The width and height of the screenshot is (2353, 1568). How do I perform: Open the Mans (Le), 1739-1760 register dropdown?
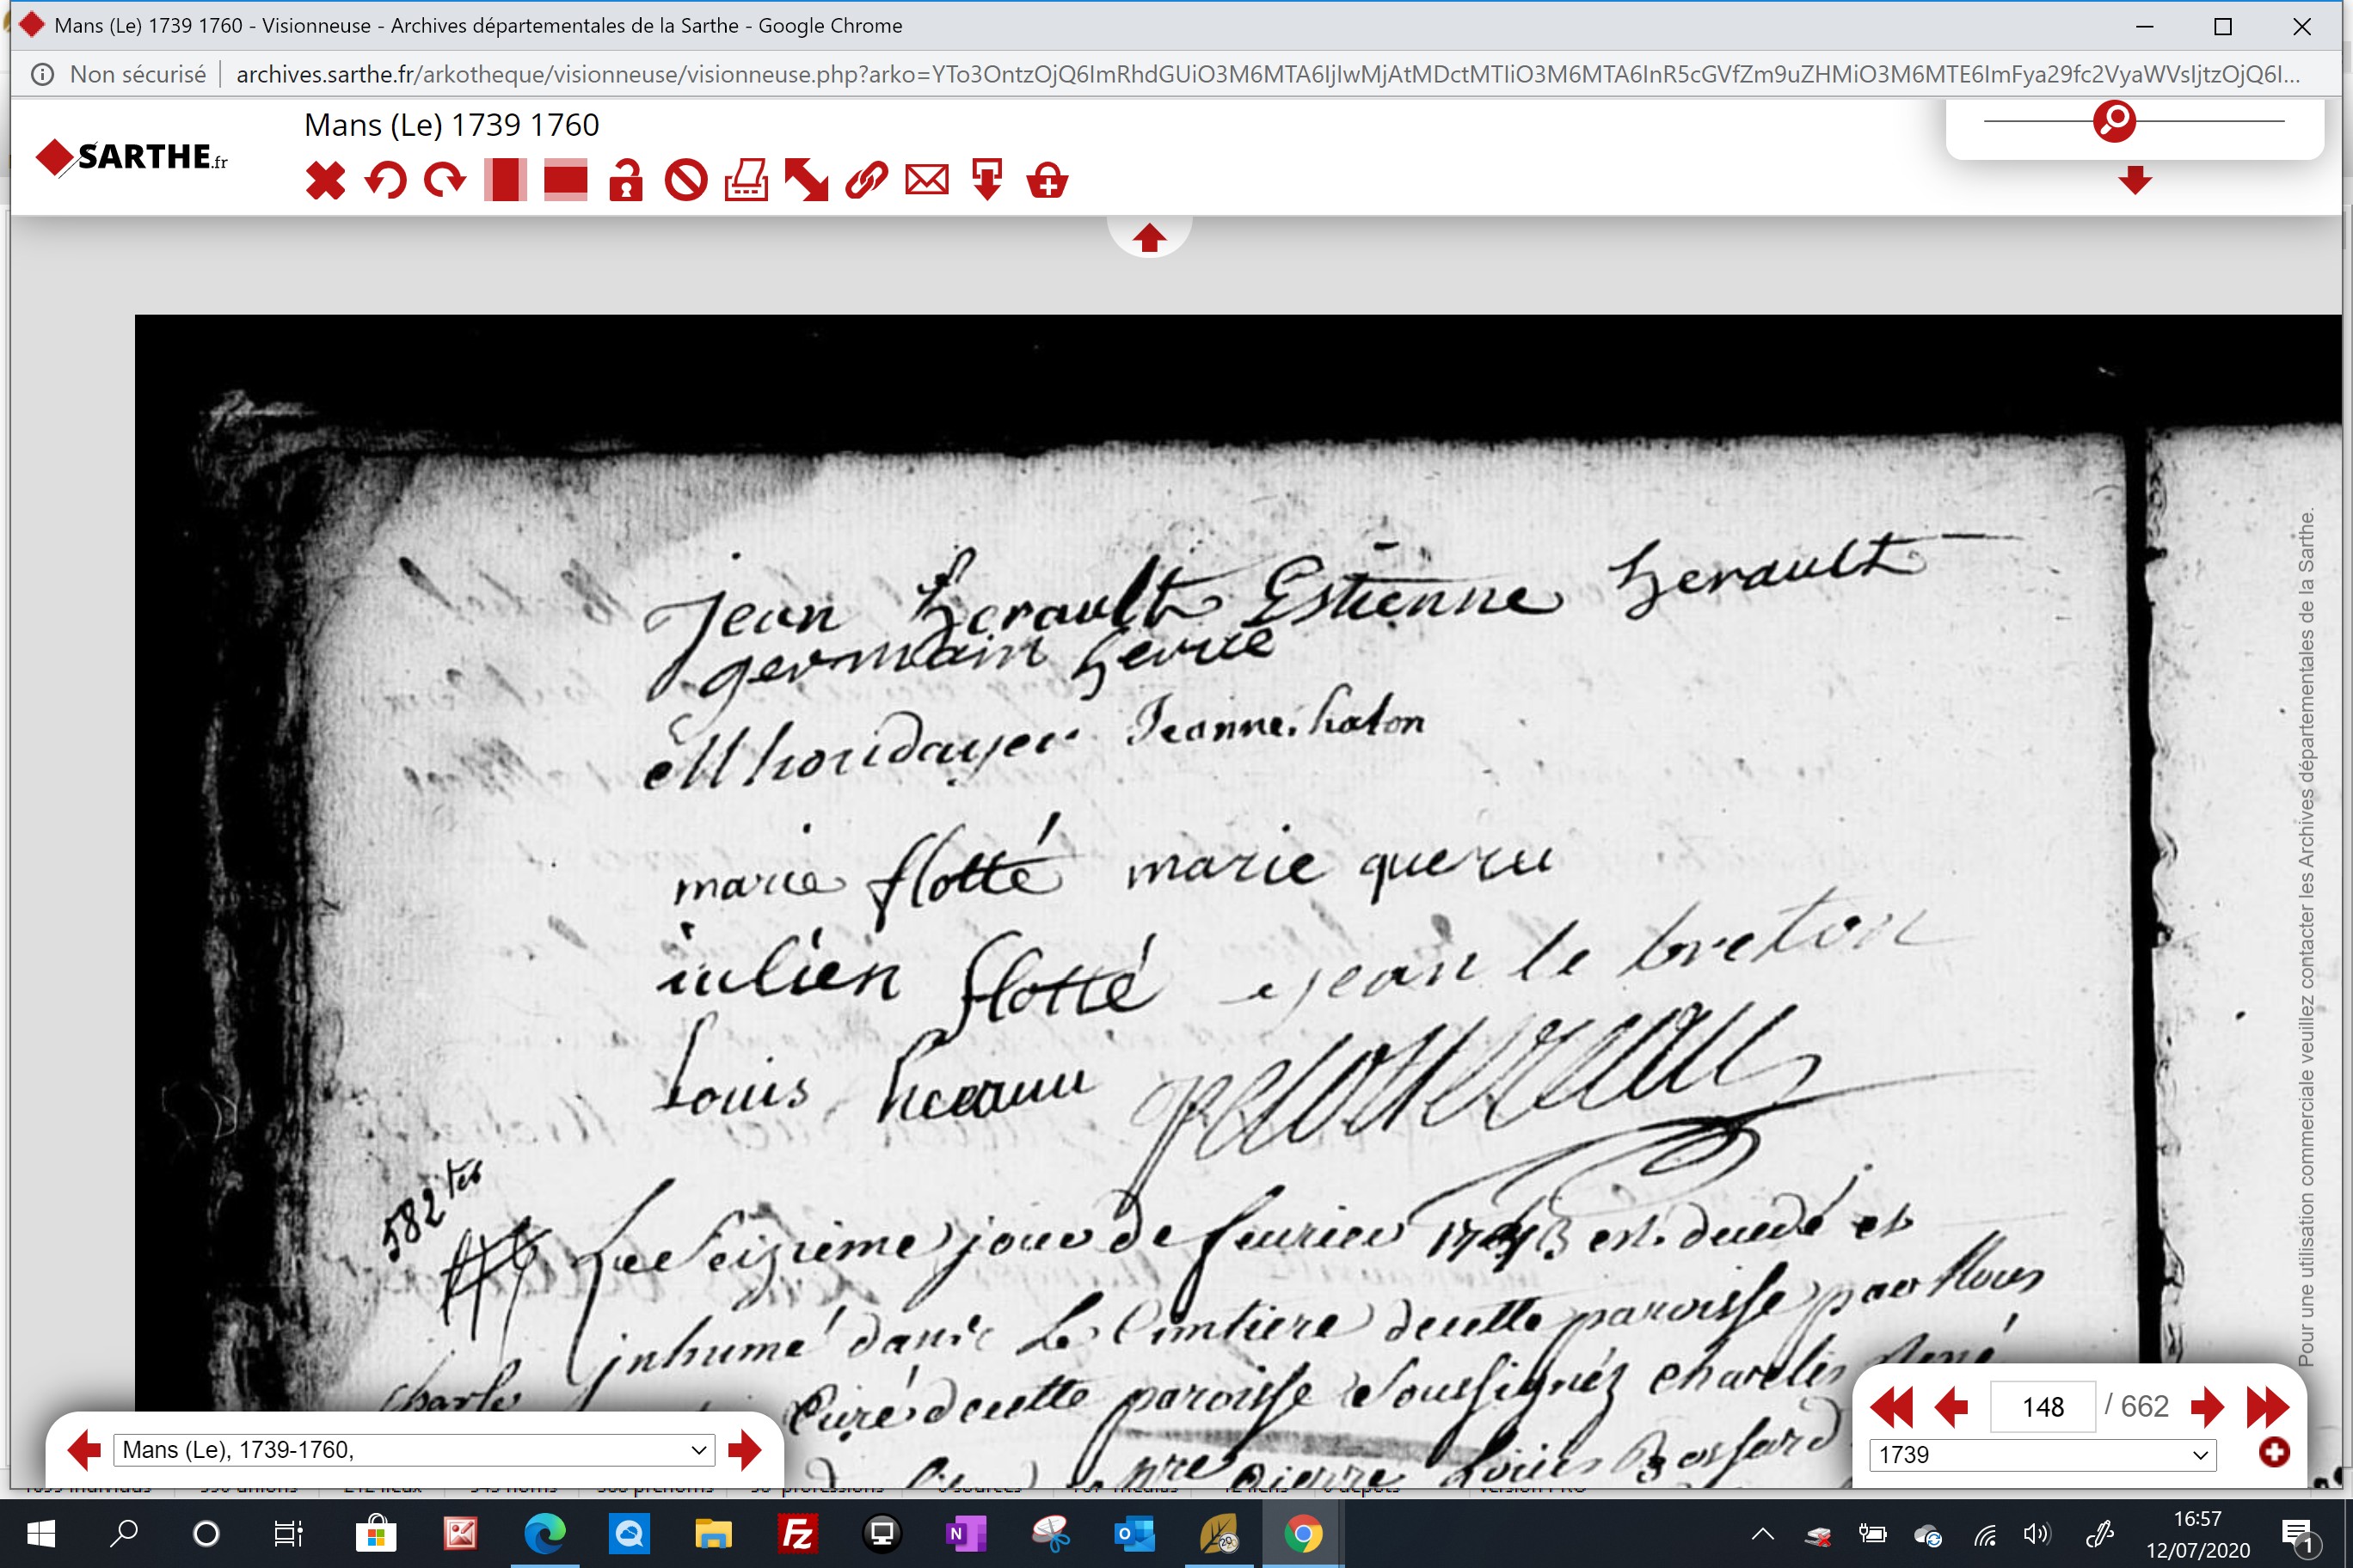pos(415,1450)
